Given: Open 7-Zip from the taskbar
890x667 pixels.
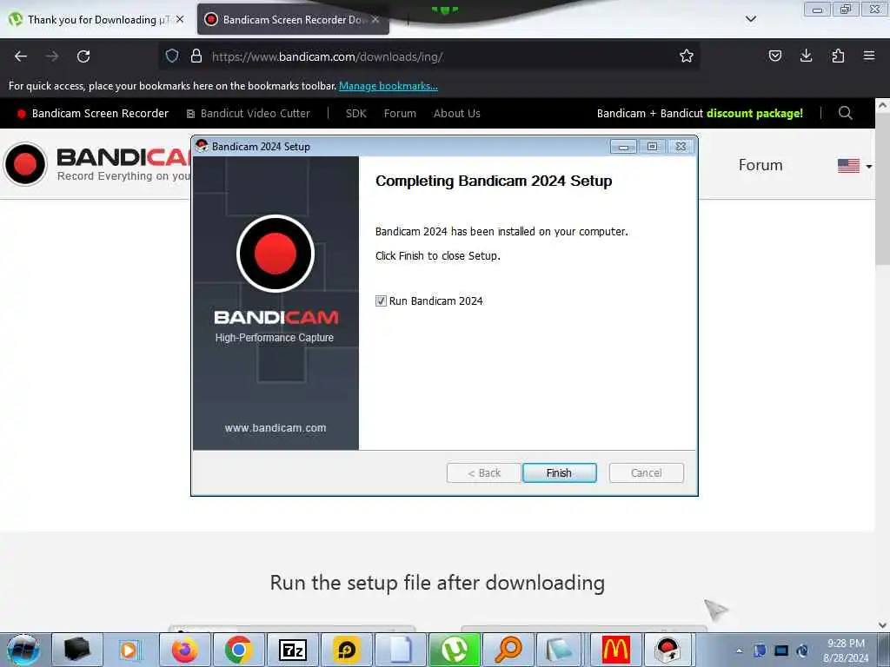Looking at the screenshot, I should 292,650.
